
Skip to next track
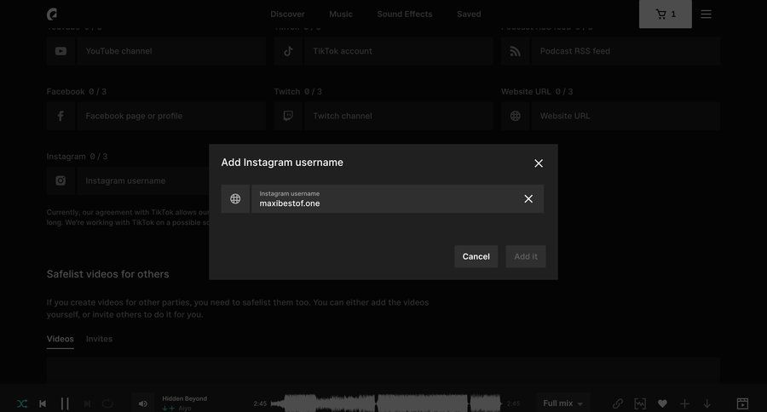pyautogui.click(x=87, y=403)
